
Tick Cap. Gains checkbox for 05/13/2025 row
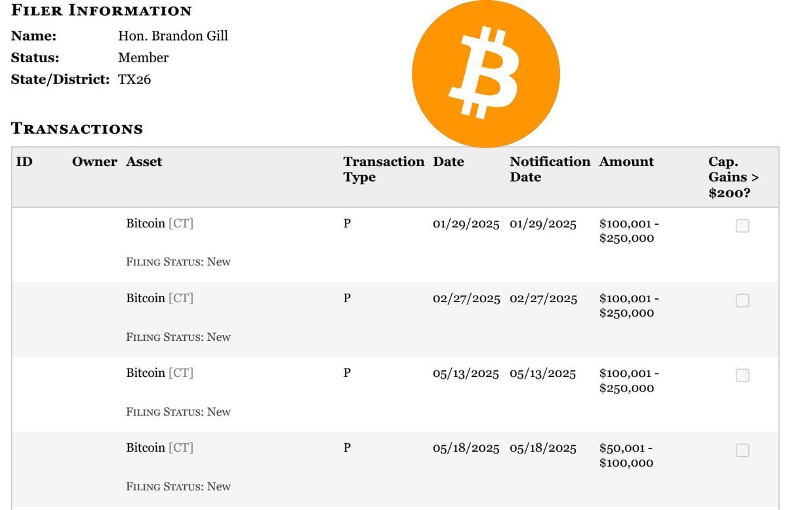pyautogui.click(x=742, y=376)
